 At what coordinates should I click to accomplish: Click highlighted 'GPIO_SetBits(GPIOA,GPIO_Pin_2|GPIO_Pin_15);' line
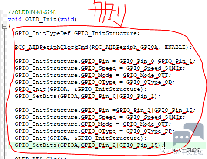[x=89, y=145]
